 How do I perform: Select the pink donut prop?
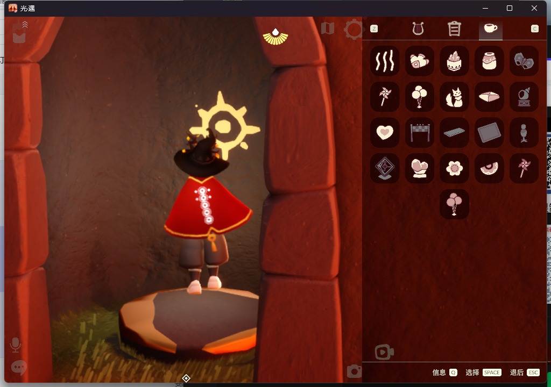coord(489,168)
